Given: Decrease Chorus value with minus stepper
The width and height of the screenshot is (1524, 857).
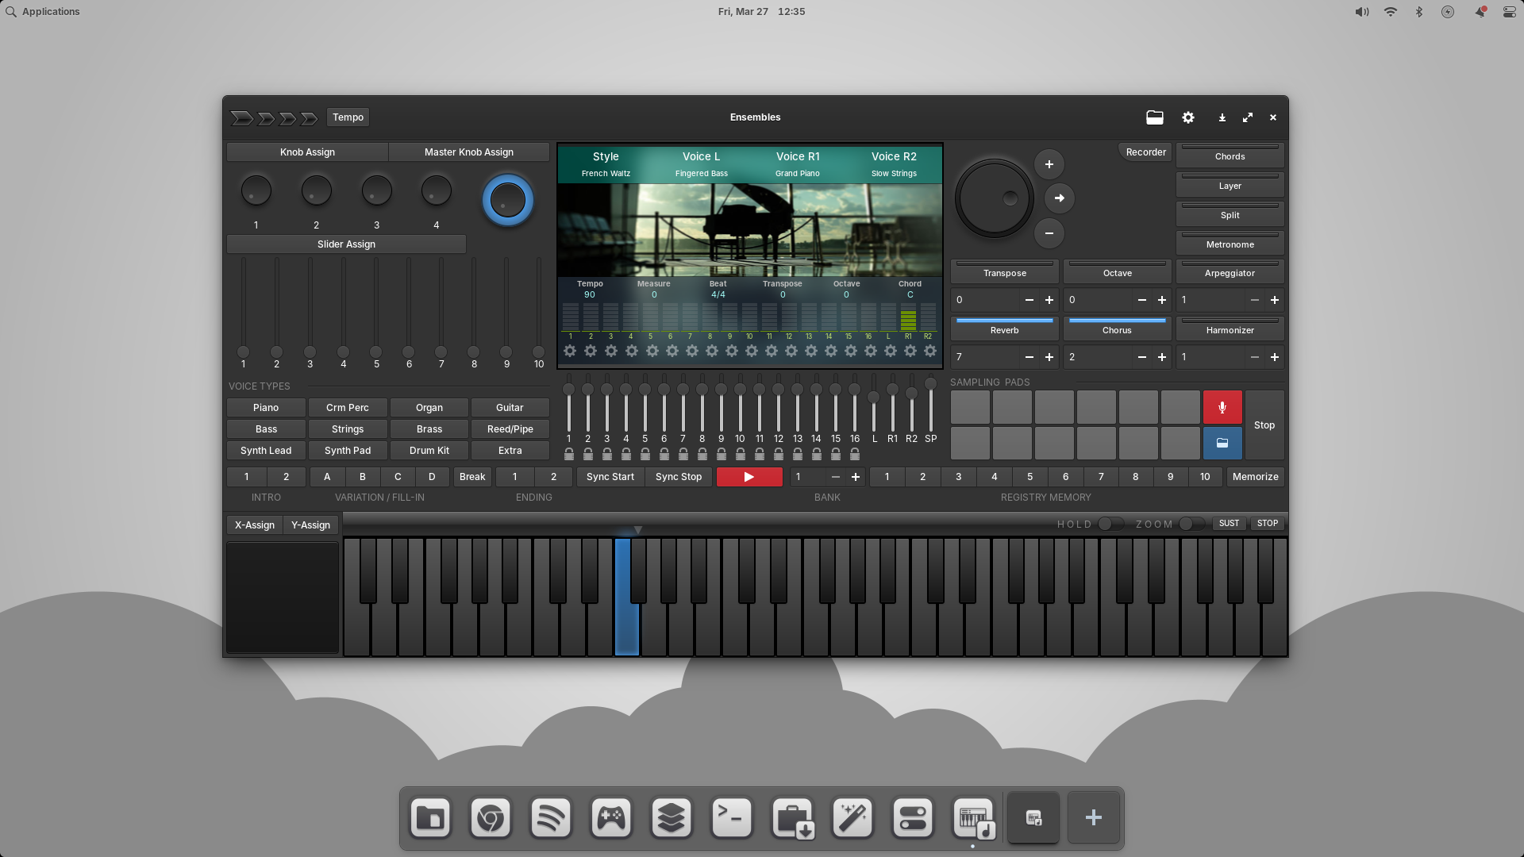Looking at the screenshot, I should [x=1141, y=357].
